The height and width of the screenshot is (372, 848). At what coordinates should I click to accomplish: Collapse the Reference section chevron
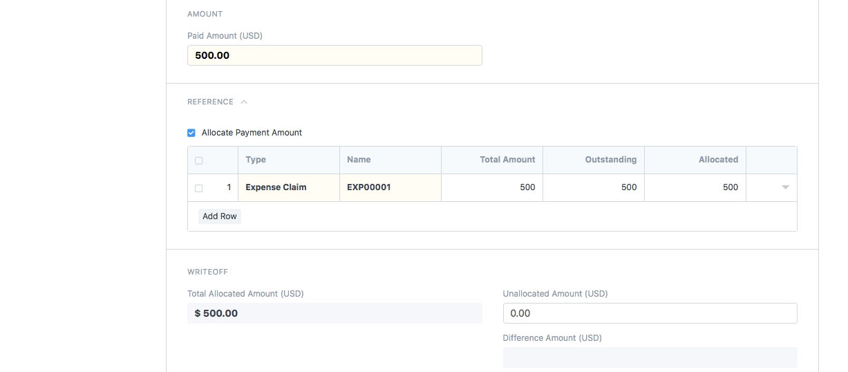click(244, 102)
